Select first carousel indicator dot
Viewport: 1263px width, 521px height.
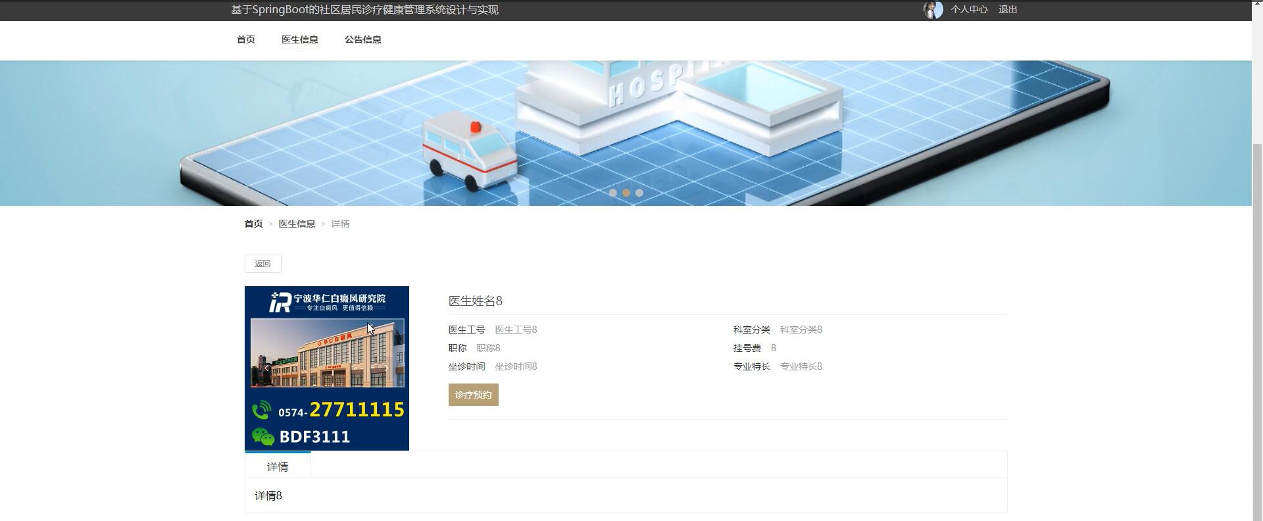pos(613,193)
